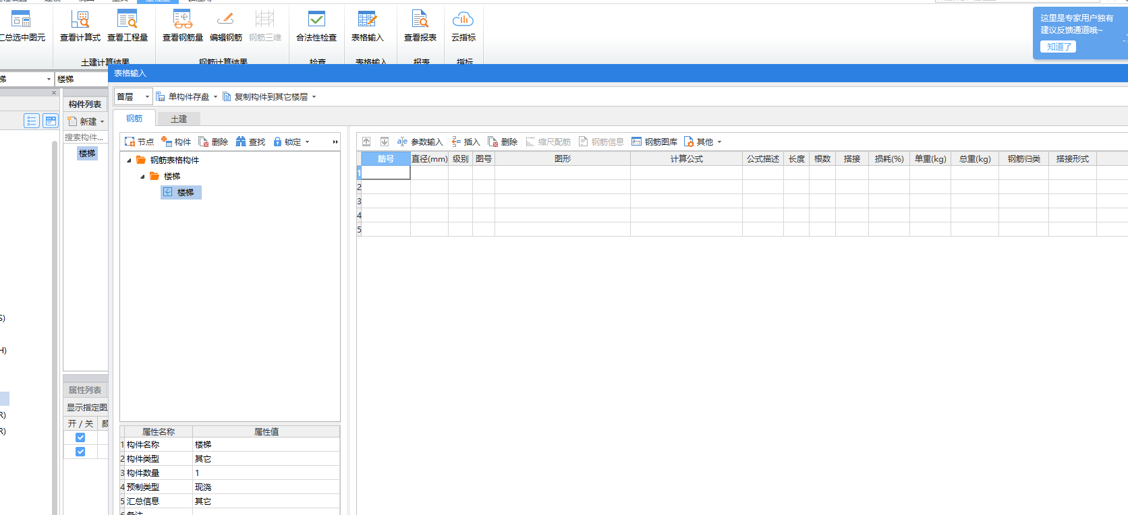The image size is (1128, 515).
Task: Click 属性列表 panel header
Action: pyautogui.click(x=85, y=390)
